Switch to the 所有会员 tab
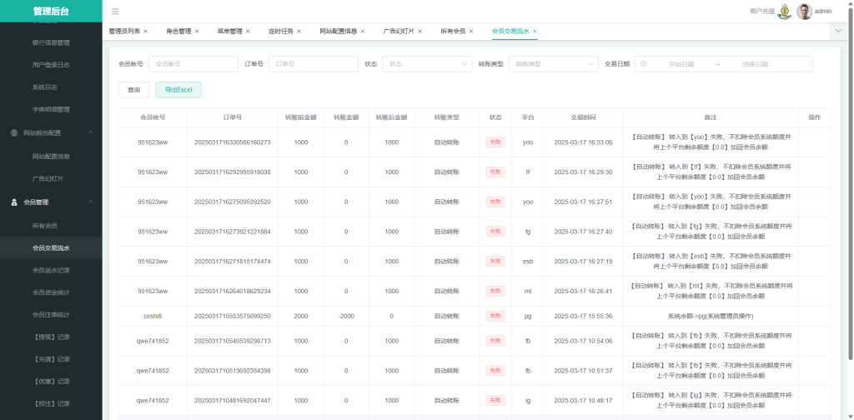 pos(453,32)
